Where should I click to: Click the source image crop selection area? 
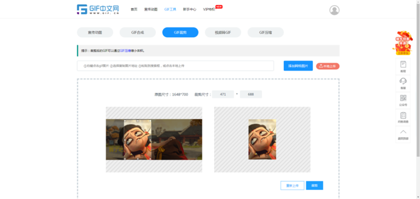coord(138,140)
